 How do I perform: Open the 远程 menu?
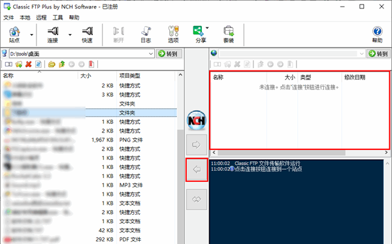pos(41,18)
